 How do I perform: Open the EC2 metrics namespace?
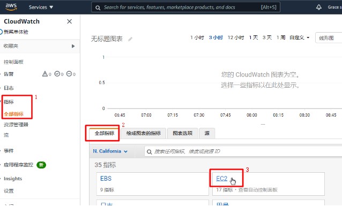(221, 179)
